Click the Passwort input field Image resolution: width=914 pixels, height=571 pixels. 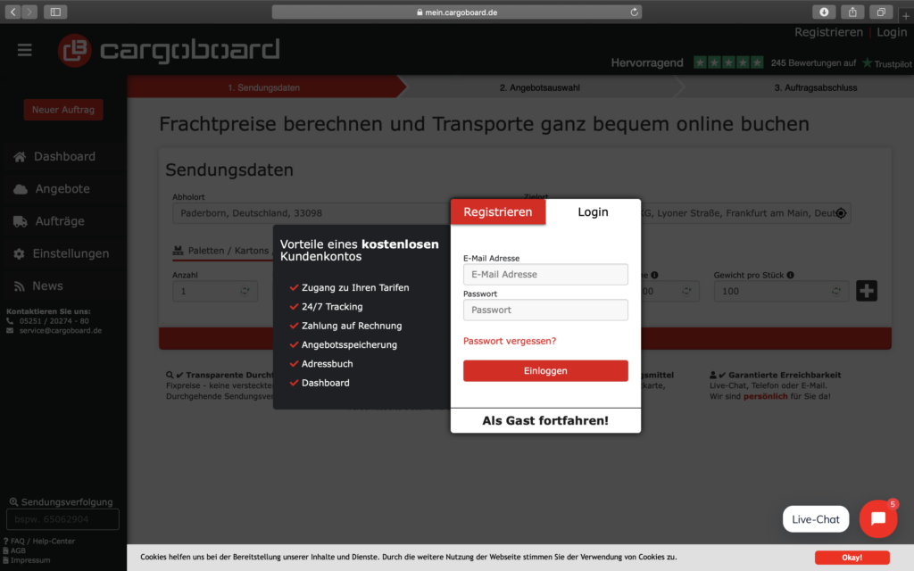[545, 310]
